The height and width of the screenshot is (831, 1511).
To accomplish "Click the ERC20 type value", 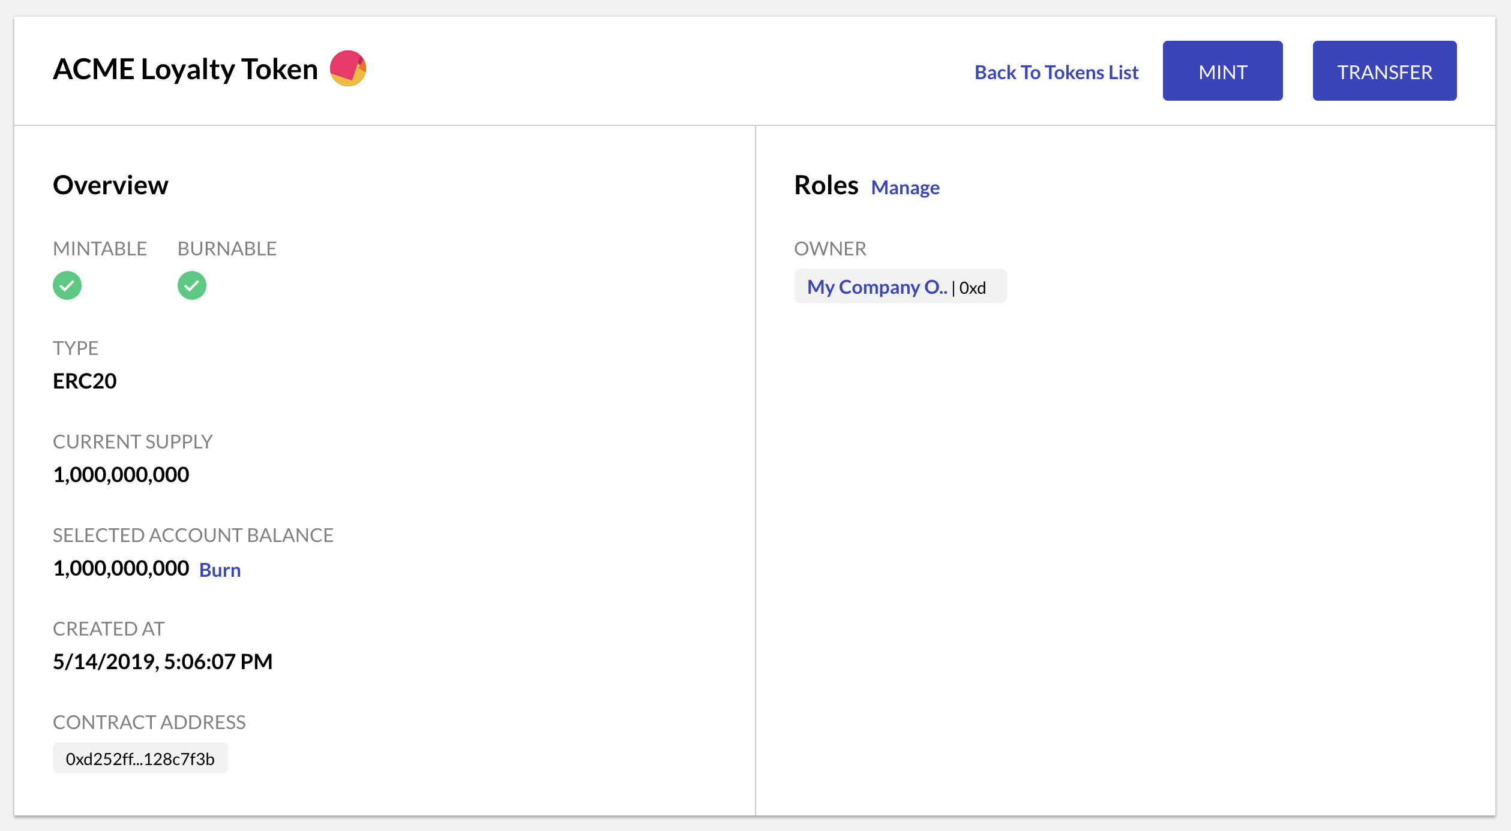I will coord(85,381).
